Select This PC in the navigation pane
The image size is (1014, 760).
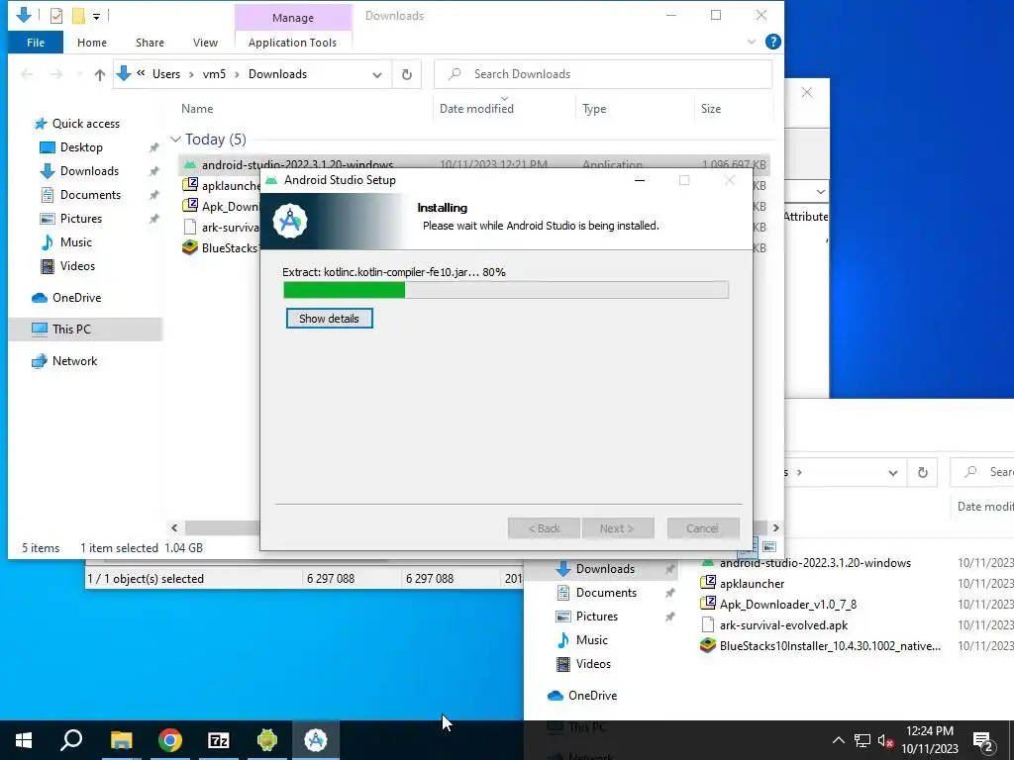(71, 329)
